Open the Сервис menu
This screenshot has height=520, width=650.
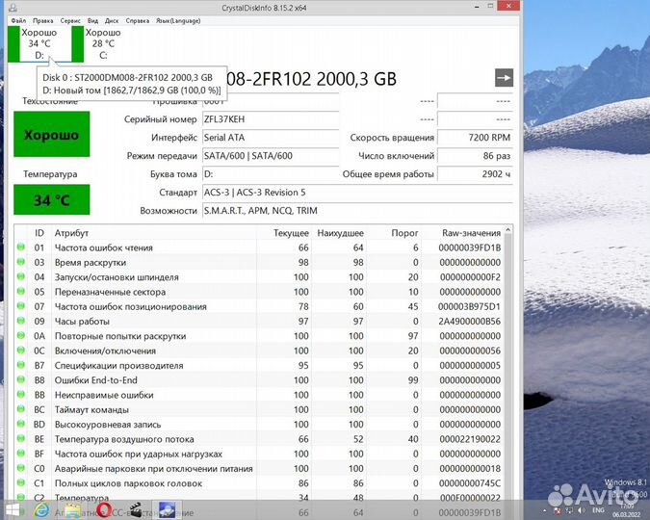pyautogui.click(x=70, y=20)
